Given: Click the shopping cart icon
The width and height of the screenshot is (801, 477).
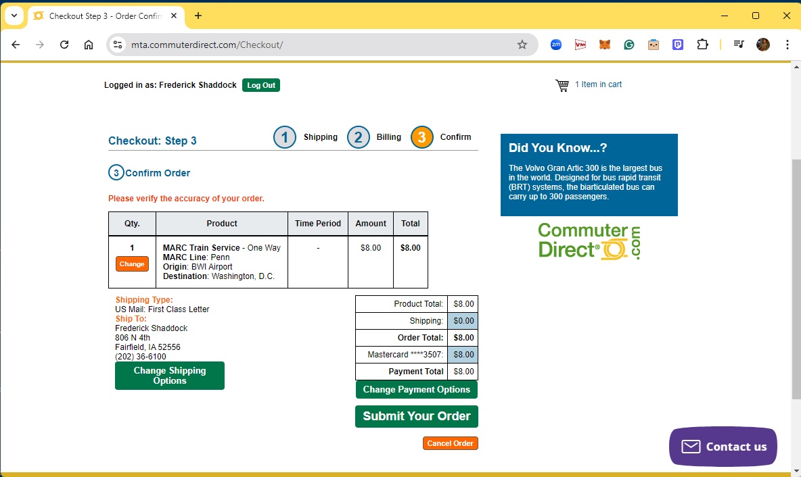Looking at the screenshot, I should pyautogui.click(x=562, y=85).
